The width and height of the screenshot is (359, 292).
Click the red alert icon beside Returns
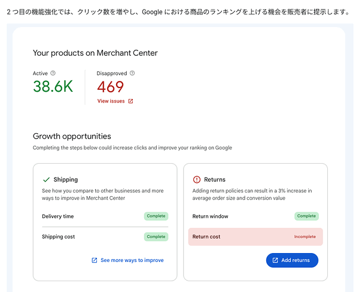tap(197, 179)
